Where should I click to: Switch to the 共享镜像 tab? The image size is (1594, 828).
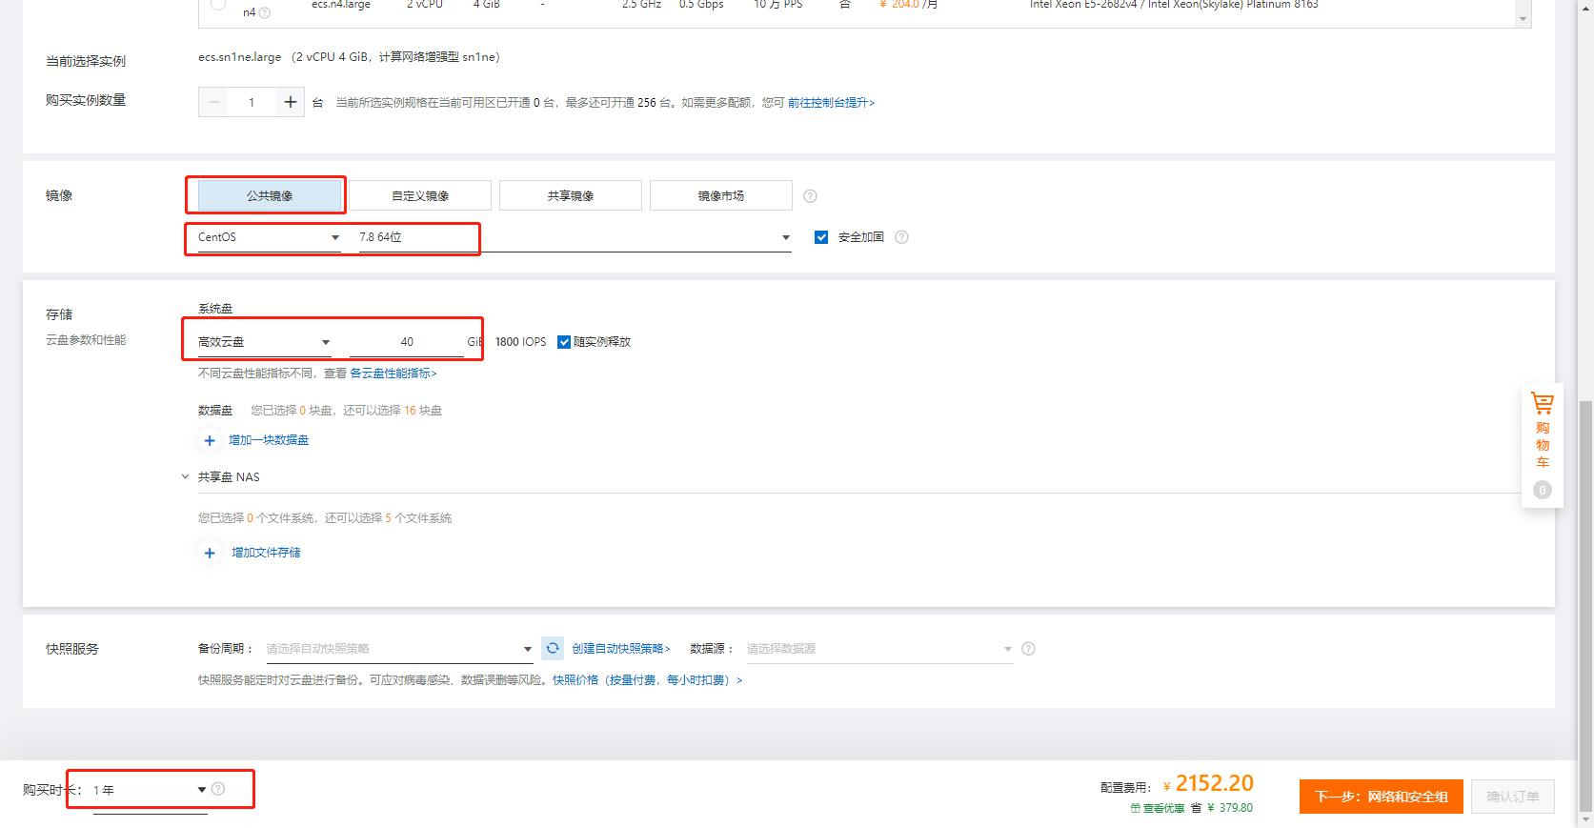click(571, 196)
